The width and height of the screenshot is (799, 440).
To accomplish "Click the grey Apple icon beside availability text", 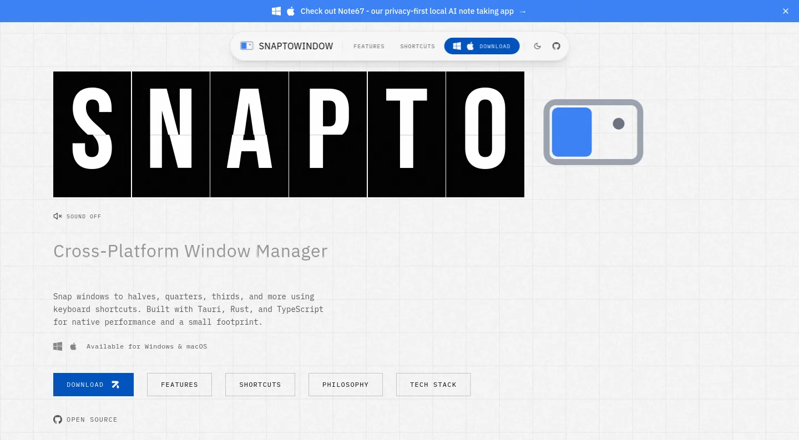I will click(73, 346).
